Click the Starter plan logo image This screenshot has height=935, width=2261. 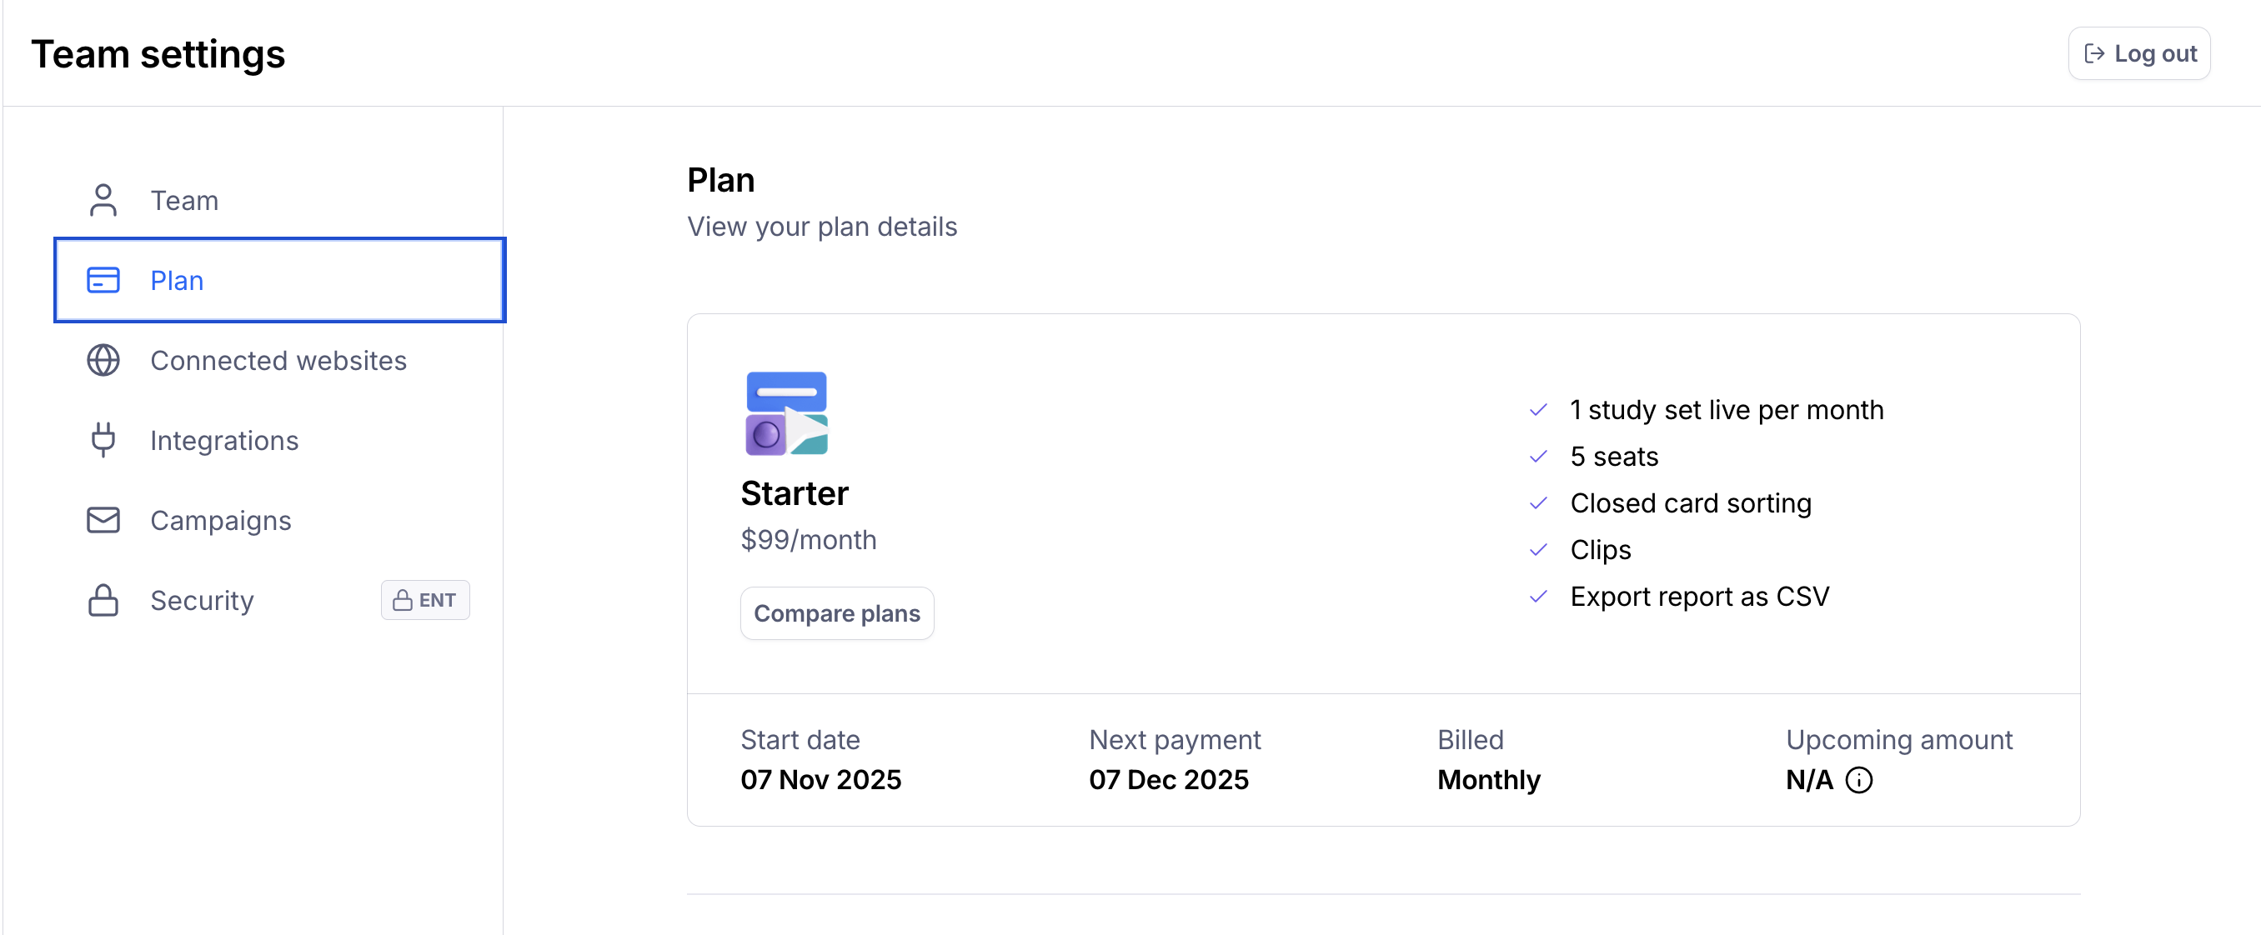tap(785, 413)
